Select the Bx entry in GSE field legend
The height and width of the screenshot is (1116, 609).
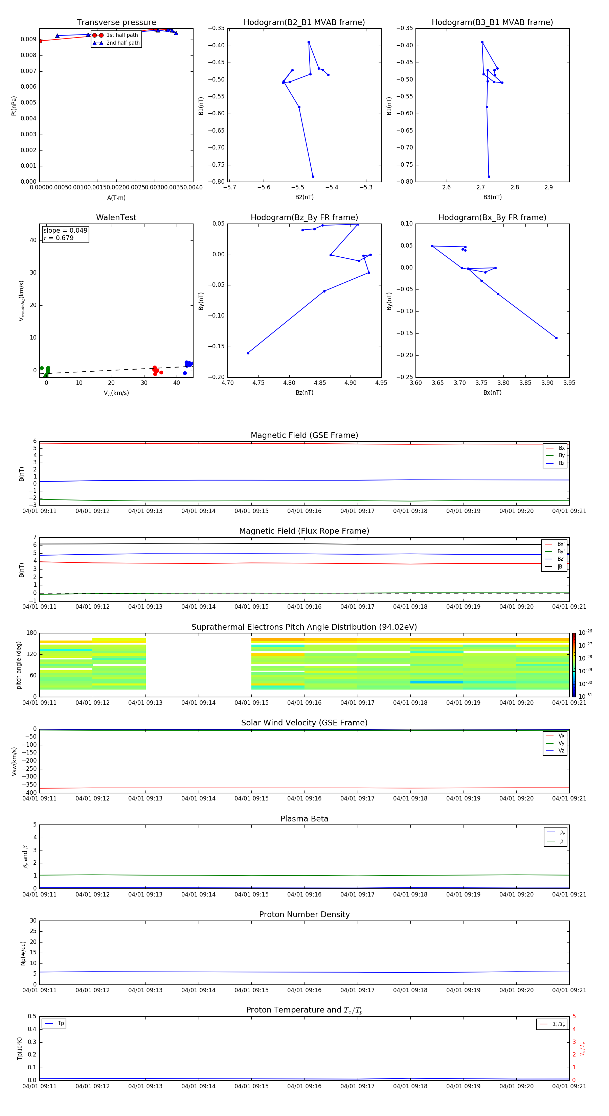tap(556, 448)
